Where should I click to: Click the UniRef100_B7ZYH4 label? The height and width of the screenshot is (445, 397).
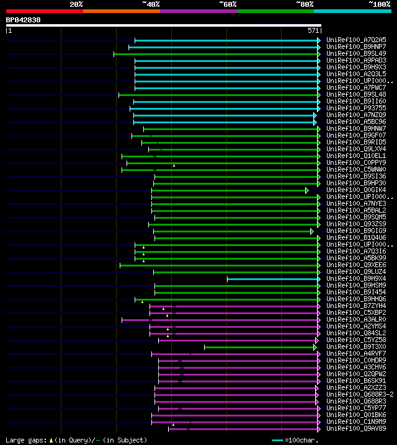tap(356, 306)
